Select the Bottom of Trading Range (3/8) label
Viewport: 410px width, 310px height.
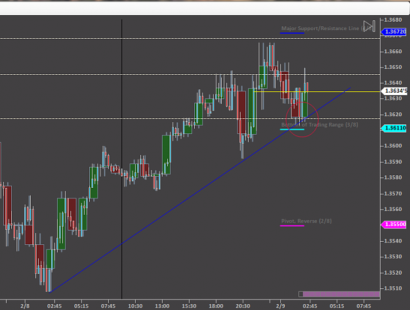coord(319,125)
